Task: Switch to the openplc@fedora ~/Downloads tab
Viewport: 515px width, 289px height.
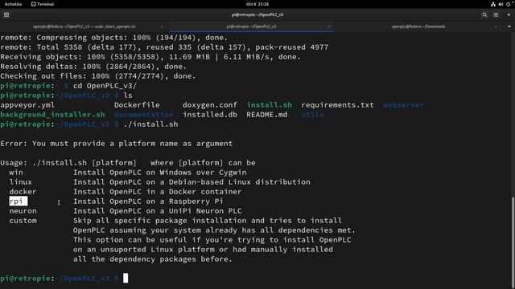Action: coord(418,26)
